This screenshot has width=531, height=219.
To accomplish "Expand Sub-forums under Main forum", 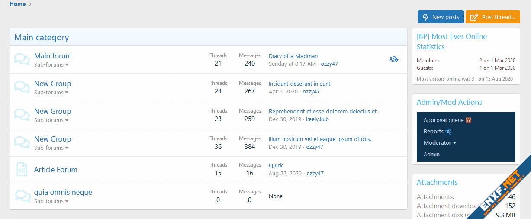I will pos(51,65).
